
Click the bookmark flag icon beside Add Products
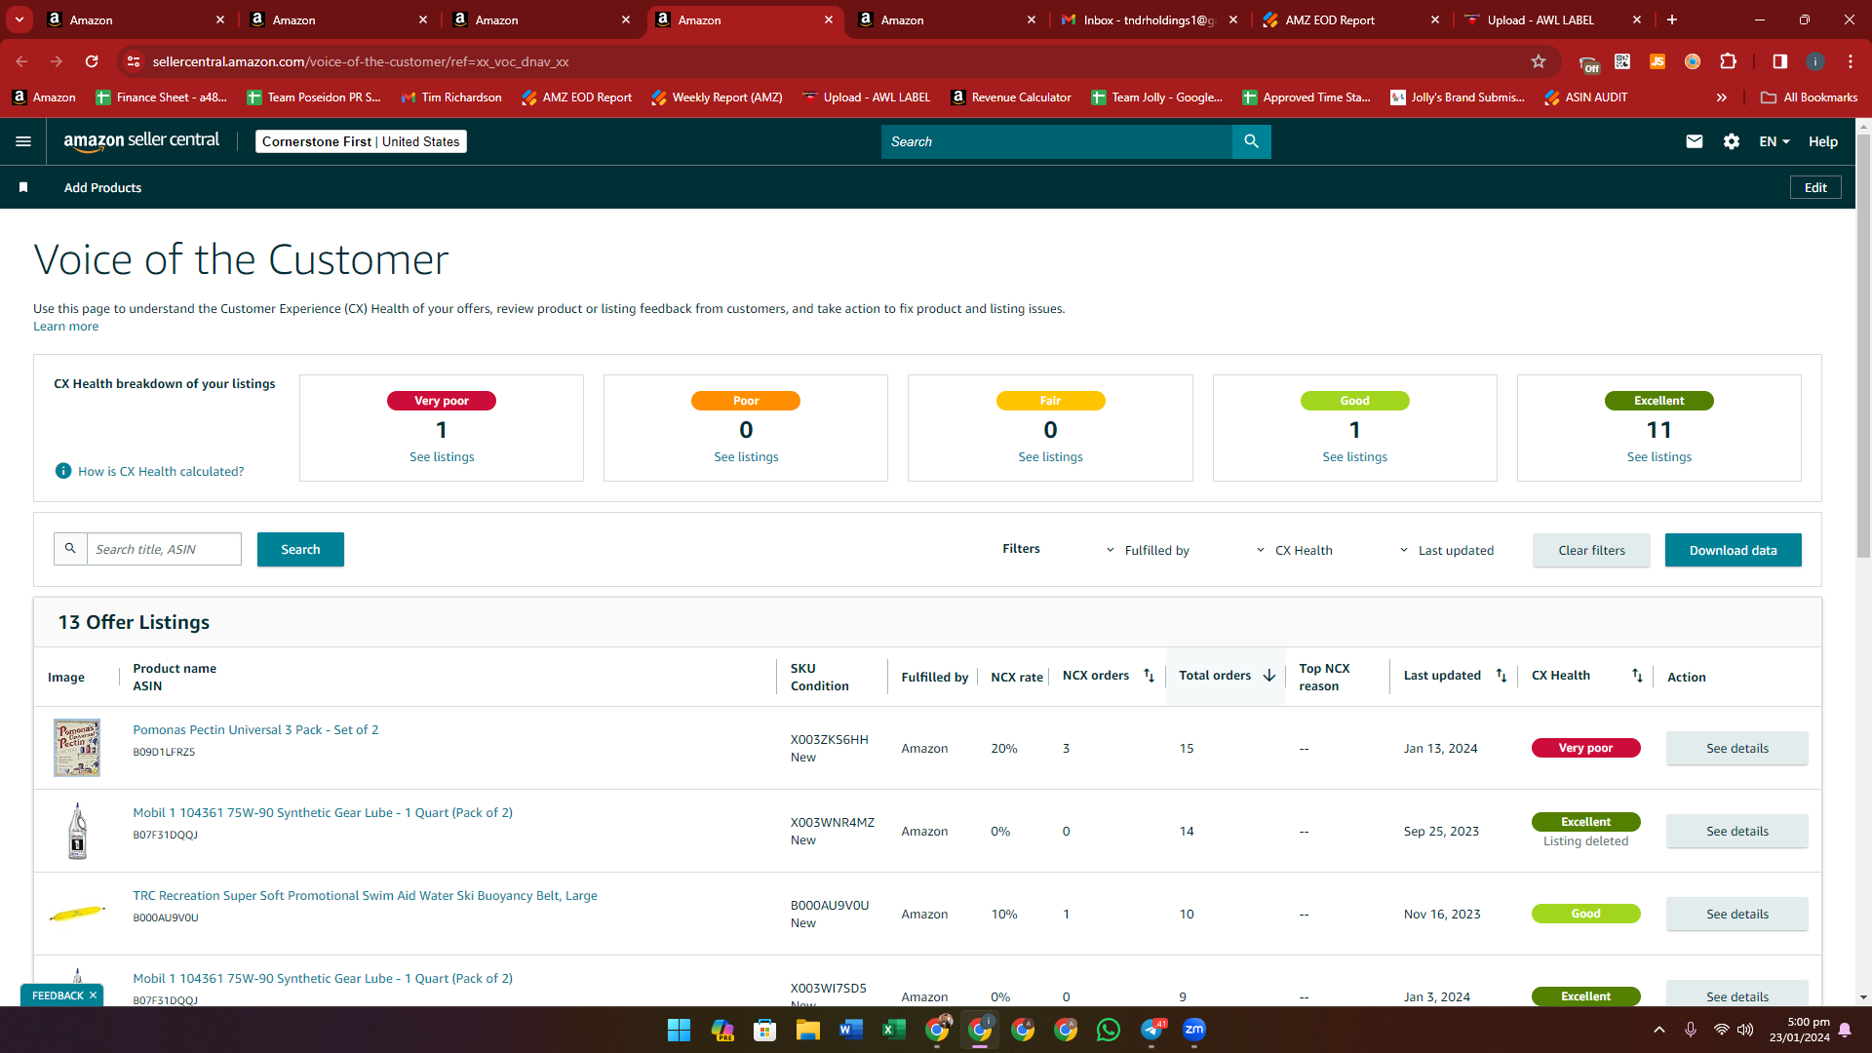23,187
